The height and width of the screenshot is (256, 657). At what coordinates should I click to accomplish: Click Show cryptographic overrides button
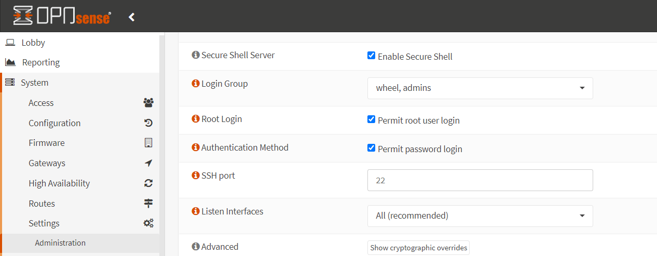(418, 248)
